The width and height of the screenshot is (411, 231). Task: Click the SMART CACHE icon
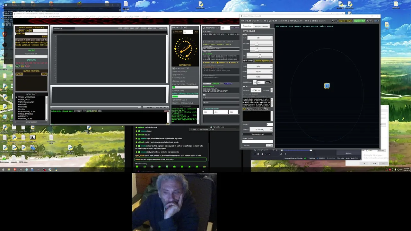(x=173, y=100)
